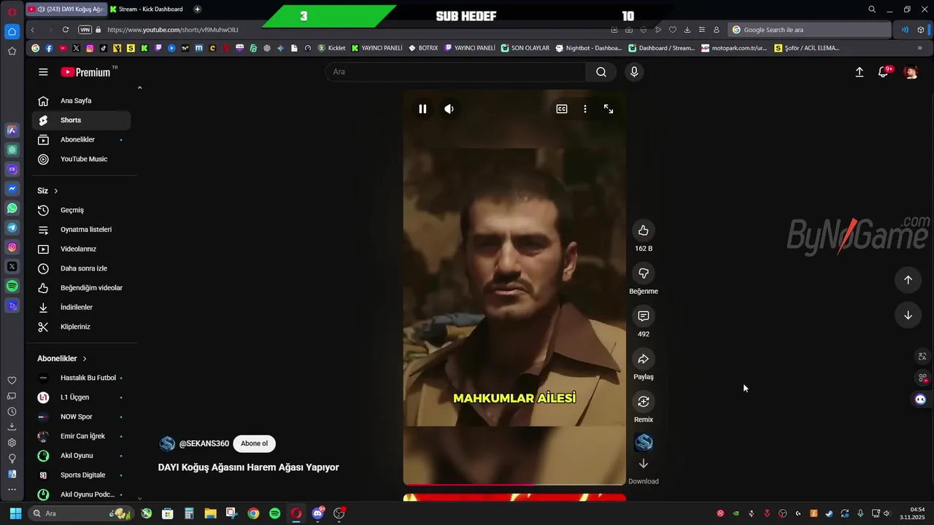Viewport: 934px width, 525px height.
Task: Download the Short with Download arrow
Action: click(644, 464)
